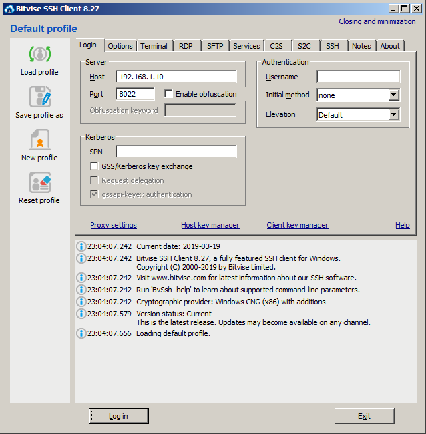The width and height of the screenshot is (426, 434).
Task: Click the Save profile as icon
Action: click(40, 97)
